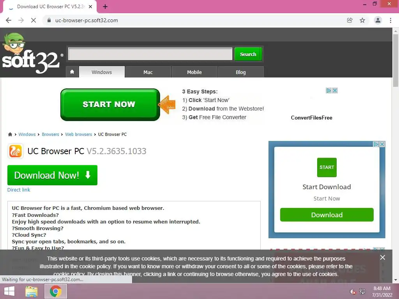Click the 'Start Download' ad heading text
The width and height of the screenshot is (399, 299).
click(327, 187)
